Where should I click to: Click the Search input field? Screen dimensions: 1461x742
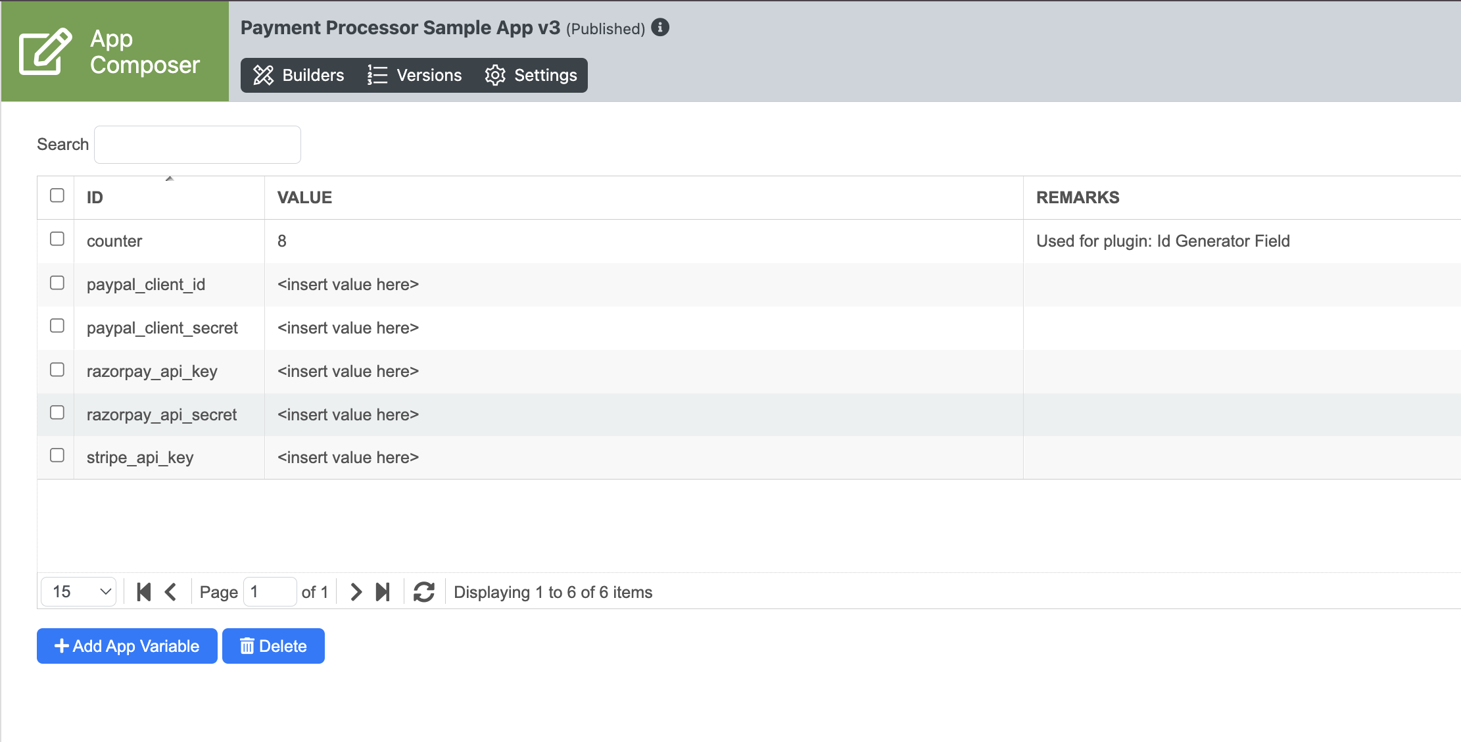(197, 145)
